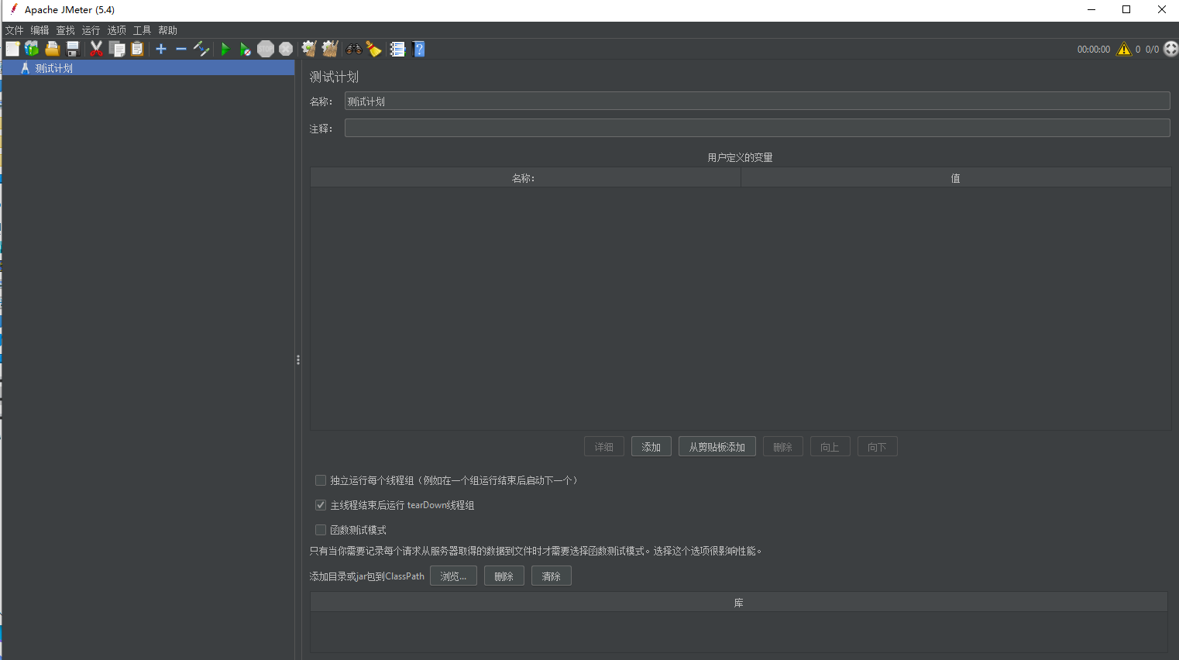Viewport: 1179px width, 660px height.
Task: Click 删除 button beside 浏览...
Action: pyautogui.click(x=504, y=576)
